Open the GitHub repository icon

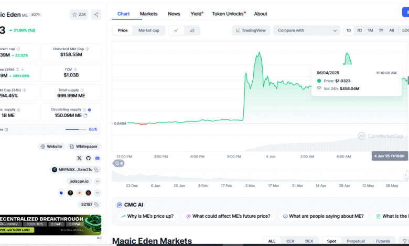click(x=88, y=158)
